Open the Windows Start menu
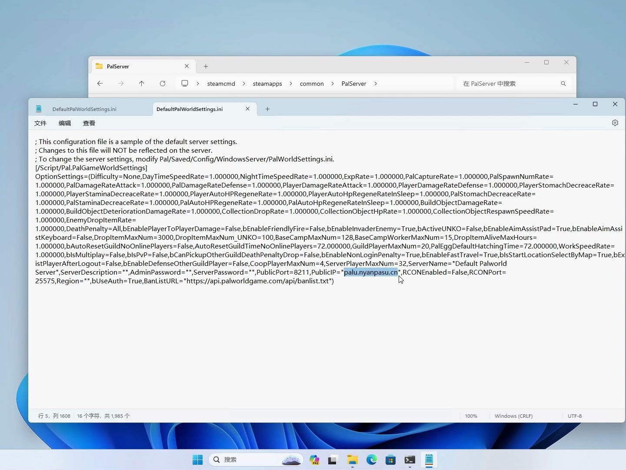The image size is (626, 470). click(x=198, y=460)
